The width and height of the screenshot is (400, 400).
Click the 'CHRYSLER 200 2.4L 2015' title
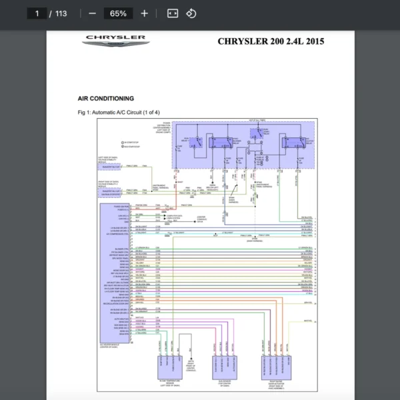(271, 41)
